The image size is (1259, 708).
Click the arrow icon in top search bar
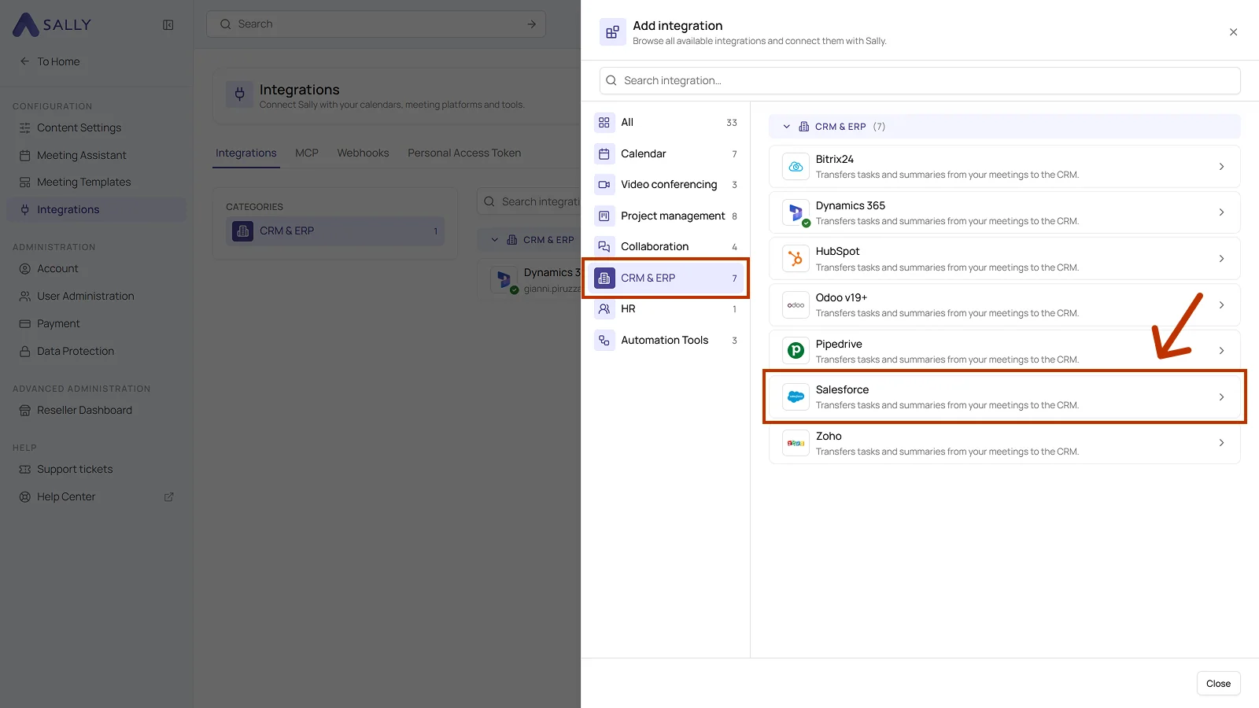(532, 24)
